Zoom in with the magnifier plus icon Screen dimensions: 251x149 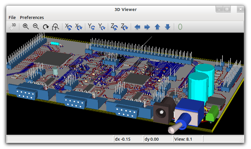[26, 27]
